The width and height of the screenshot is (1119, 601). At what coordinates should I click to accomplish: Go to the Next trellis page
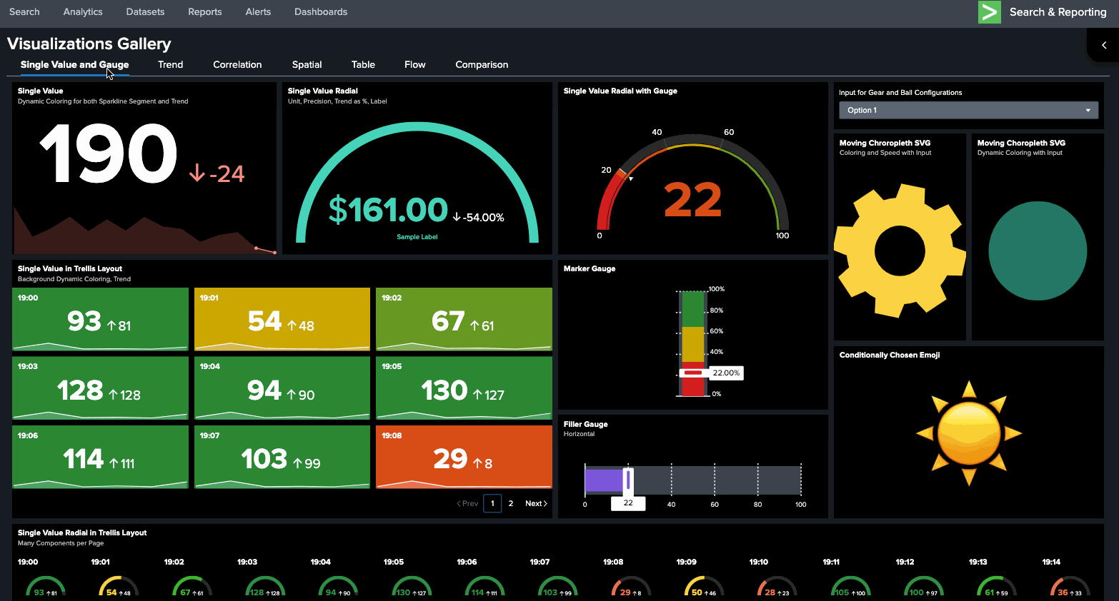pyautogui.click(x=536, y=503)
